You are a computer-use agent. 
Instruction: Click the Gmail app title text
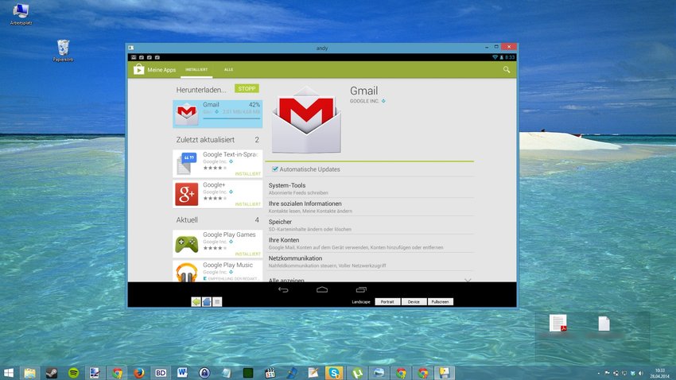(364, 91)
